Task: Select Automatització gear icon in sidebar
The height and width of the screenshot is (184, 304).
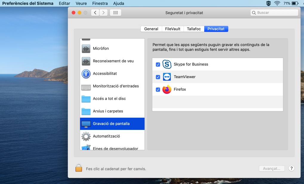Action: 86,136
